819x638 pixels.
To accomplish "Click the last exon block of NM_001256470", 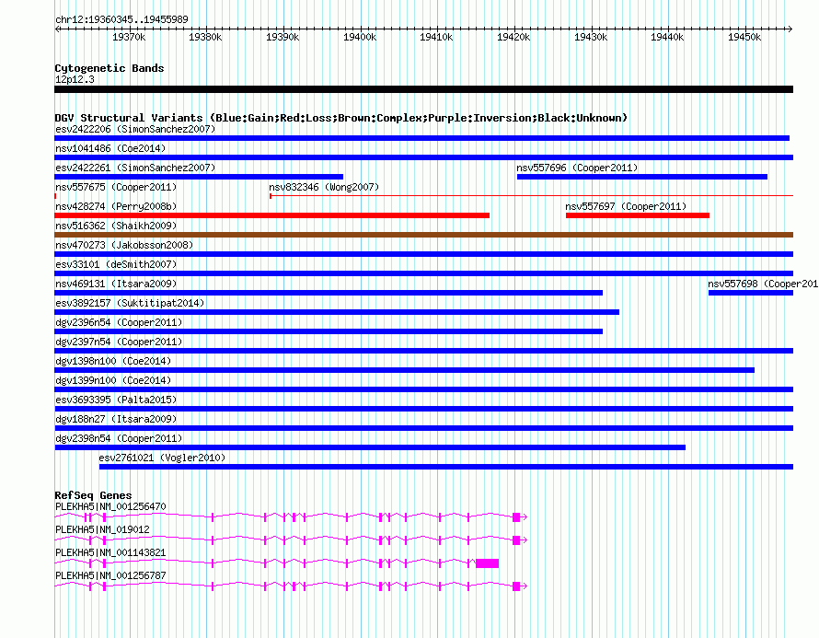I will [x=516, y=517].
